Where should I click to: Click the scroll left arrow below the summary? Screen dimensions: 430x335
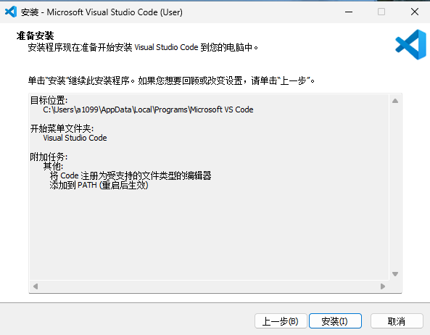36,286
